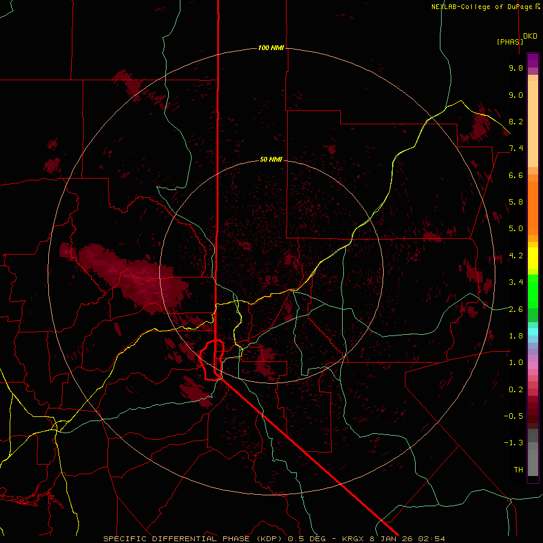Select the 8.2 scale value
Viewport: 543px width, 543px height.
point(516,121)
